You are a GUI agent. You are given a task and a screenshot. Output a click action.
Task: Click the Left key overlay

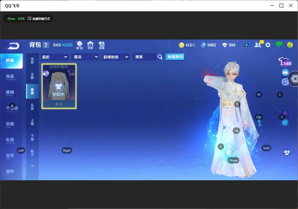coord(21,150)
